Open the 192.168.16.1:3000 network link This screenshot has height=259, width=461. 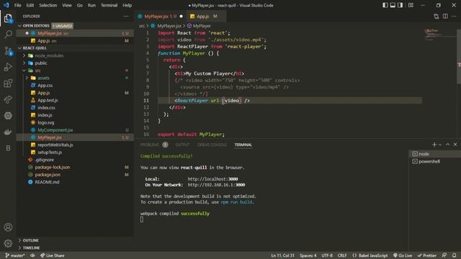(216, 185)
